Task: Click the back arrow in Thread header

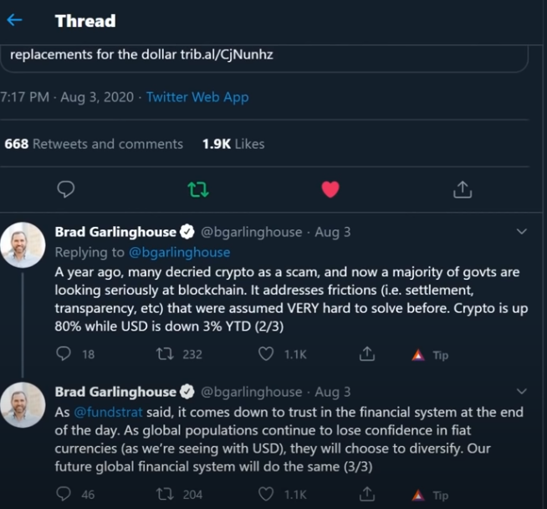Action: pos(15,21)
